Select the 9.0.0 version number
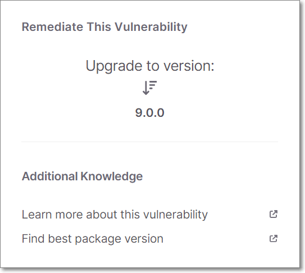The height and width of the screenshot is (273, 305). (150, 113)
